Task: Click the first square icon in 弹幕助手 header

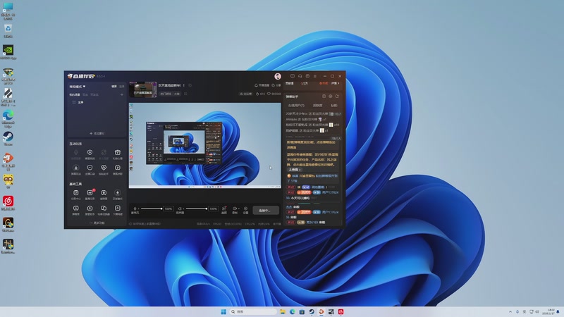Action: click(324, 97)
